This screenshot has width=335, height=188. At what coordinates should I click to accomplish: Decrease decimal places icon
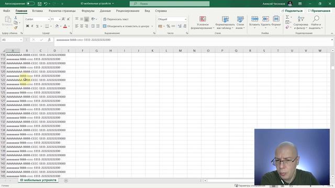185,26
